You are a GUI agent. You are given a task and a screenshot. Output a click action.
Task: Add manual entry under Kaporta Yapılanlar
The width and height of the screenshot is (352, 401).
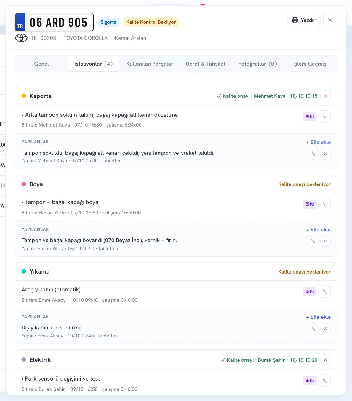pos(318,142)
